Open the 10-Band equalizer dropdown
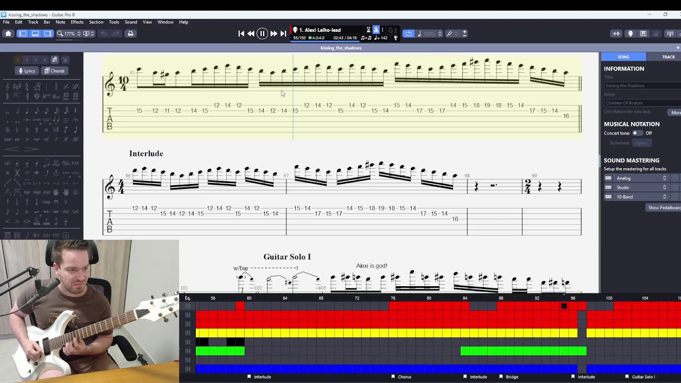 point(642,197)
